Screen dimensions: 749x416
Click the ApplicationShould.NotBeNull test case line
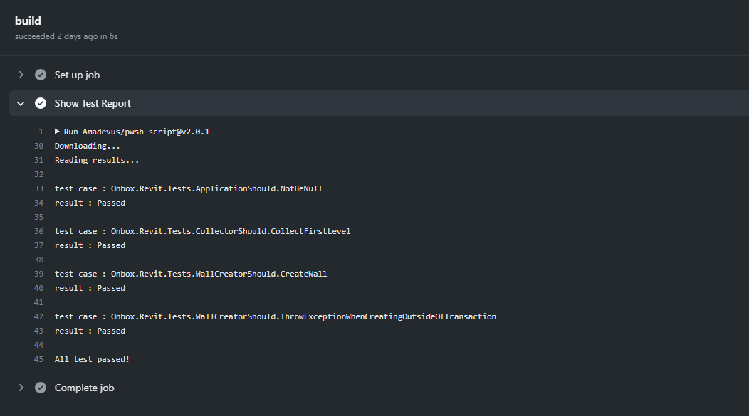click(189, 188)
